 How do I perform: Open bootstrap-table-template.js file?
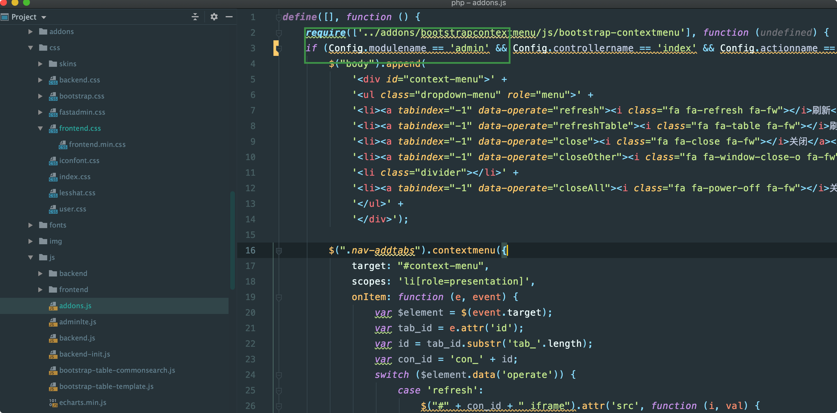(106, 386)
